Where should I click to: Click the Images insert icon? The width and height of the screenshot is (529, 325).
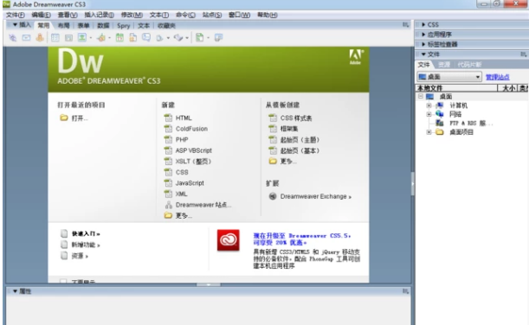(82, 37)
